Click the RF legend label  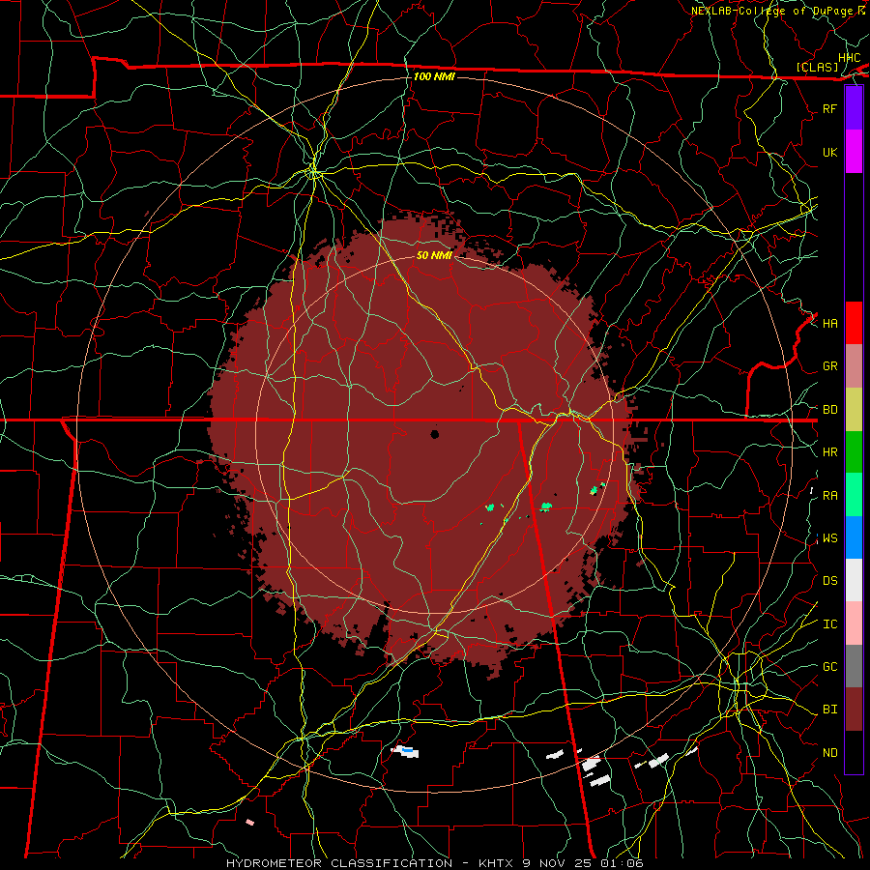(x=829, y=108)
